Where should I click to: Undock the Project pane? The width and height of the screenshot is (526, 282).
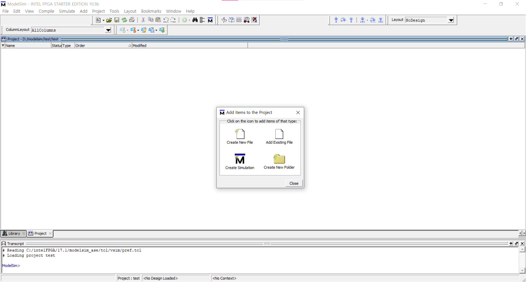point(516,39)
